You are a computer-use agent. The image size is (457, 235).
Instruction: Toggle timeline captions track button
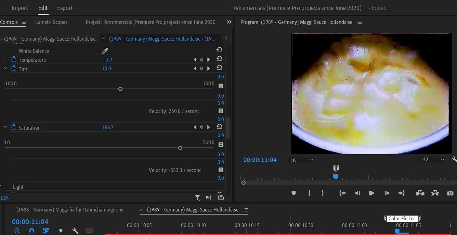point(90,231)
